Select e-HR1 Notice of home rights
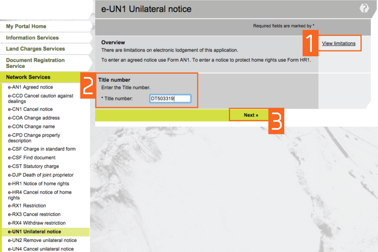 39,184
